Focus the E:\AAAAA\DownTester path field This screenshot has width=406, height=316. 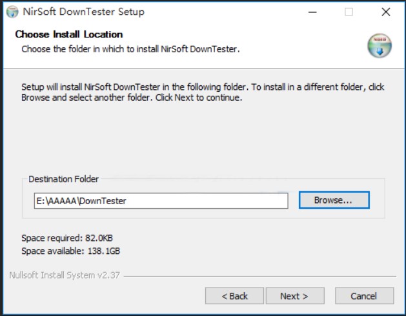pyautogui.click(x=161, y=201)
